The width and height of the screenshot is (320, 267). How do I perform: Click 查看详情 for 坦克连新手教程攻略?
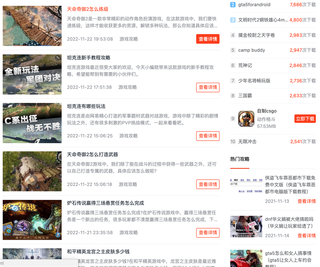(208, 88)
